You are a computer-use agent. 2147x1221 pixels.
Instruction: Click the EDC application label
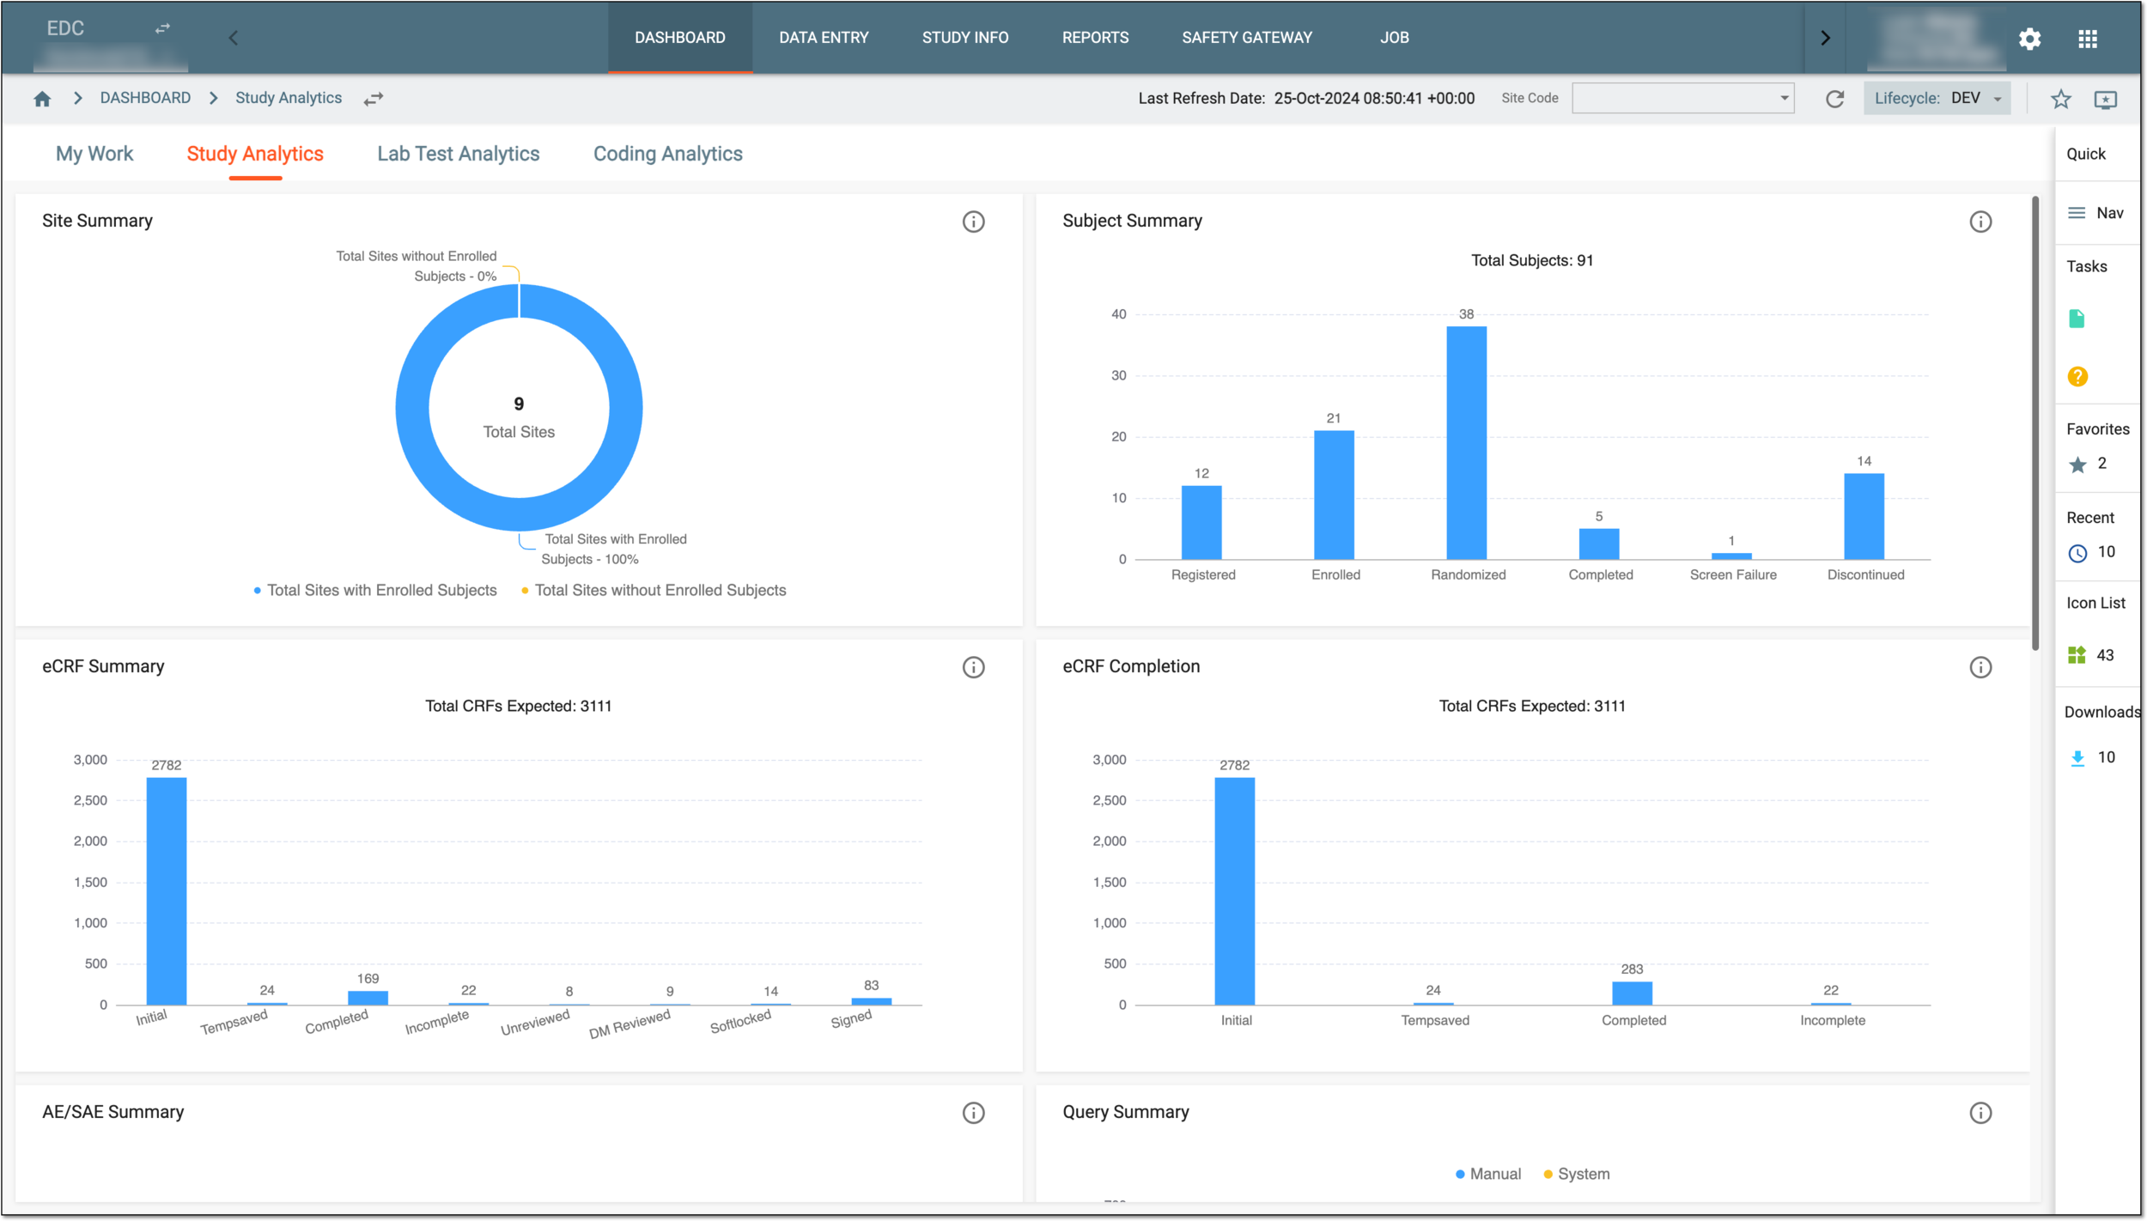65,28
